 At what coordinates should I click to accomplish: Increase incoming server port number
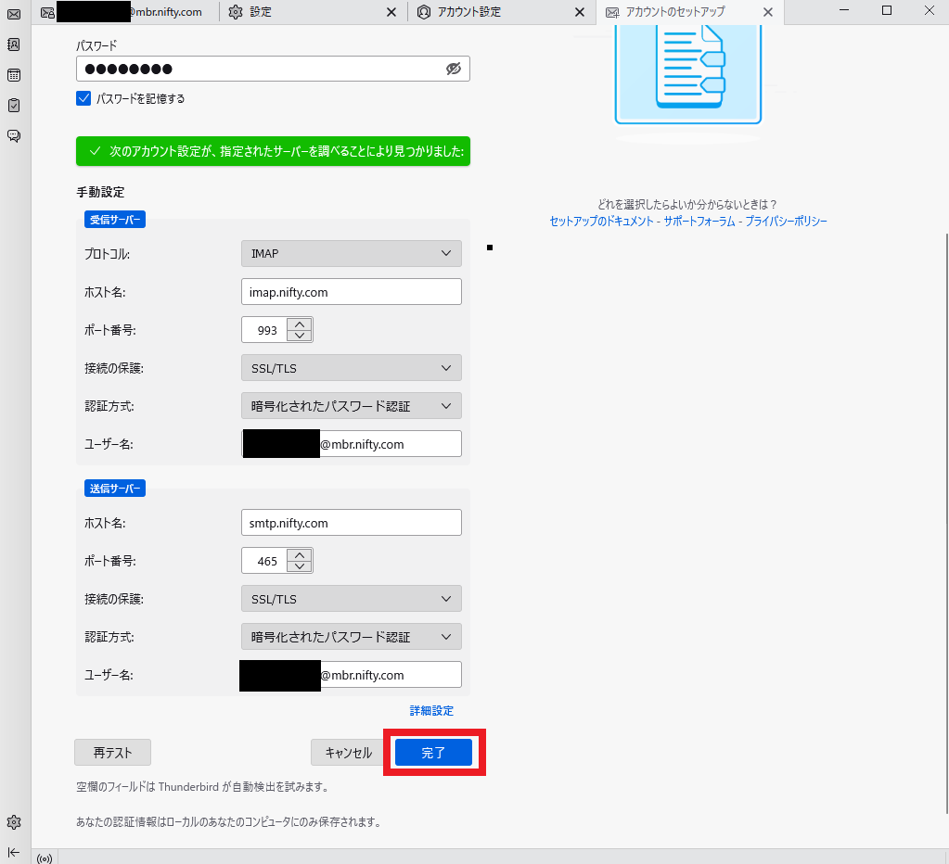point(300,324)
